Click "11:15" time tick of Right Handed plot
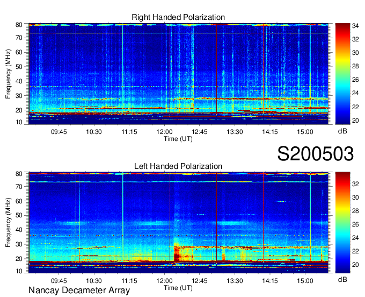 pyautogui.click(x=129, y=132)
